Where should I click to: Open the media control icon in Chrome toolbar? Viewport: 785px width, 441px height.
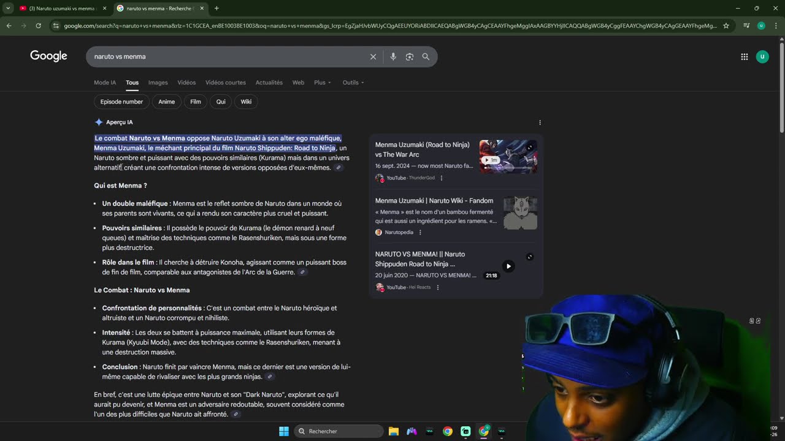coord(746,26)
